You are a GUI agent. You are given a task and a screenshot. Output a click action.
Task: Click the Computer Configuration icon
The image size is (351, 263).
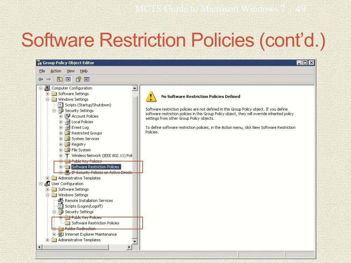(47, 88)
